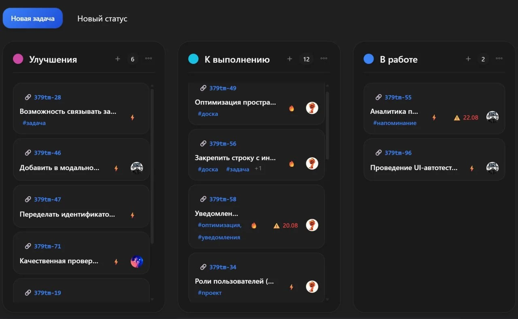The height and width of the screenshot is (319, 518).
Task: Click the link icon beside 379tm-19
Action: pos(28,293)
